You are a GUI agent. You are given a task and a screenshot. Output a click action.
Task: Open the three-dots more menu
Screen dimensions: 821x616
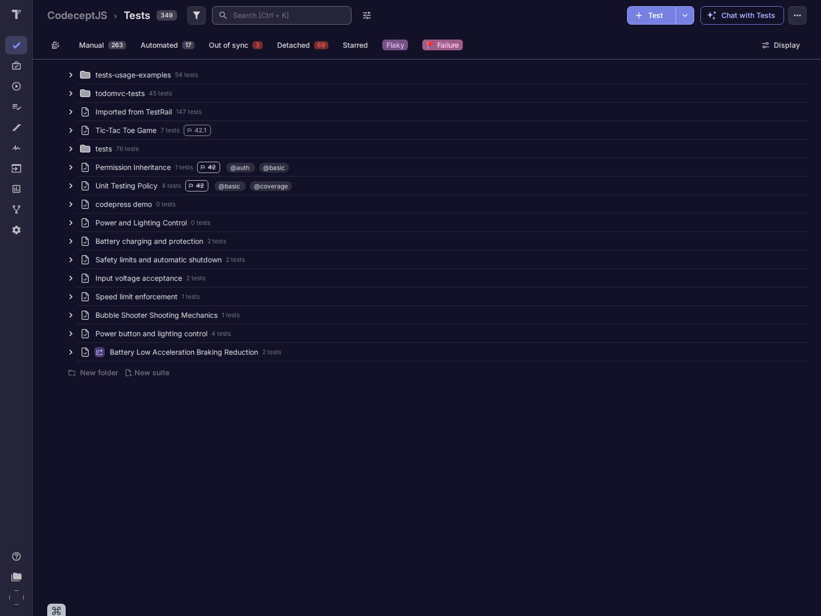coord(797,15)
